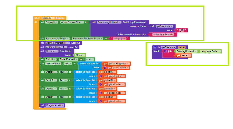Click the question mark icon under Opcio2's index
This screenshot has height=129, width=233.
tap(101, 84)
